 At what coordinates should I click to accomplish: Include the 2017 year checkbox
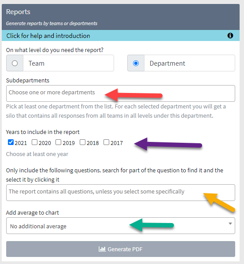pos(106,142)
